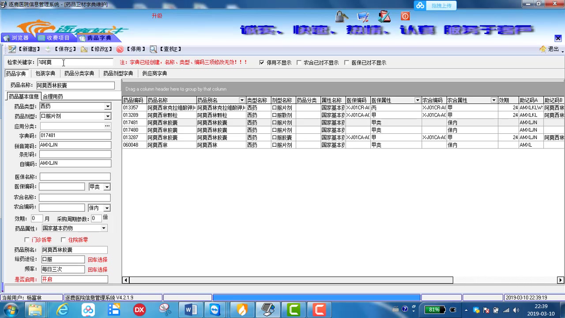Screen dimensions: 565x318
Task: Click the padlock and key icon
Action: [341, 16]
